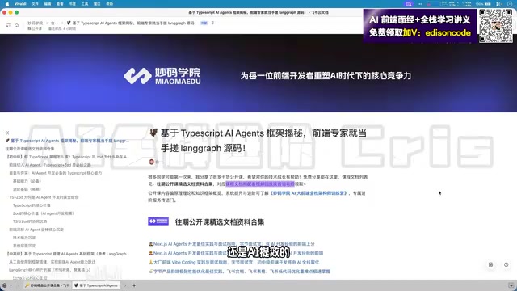
Task: Open the Vivaldi profile icon in tab bar
Action: pyautogui.click(x=4, y=285)
